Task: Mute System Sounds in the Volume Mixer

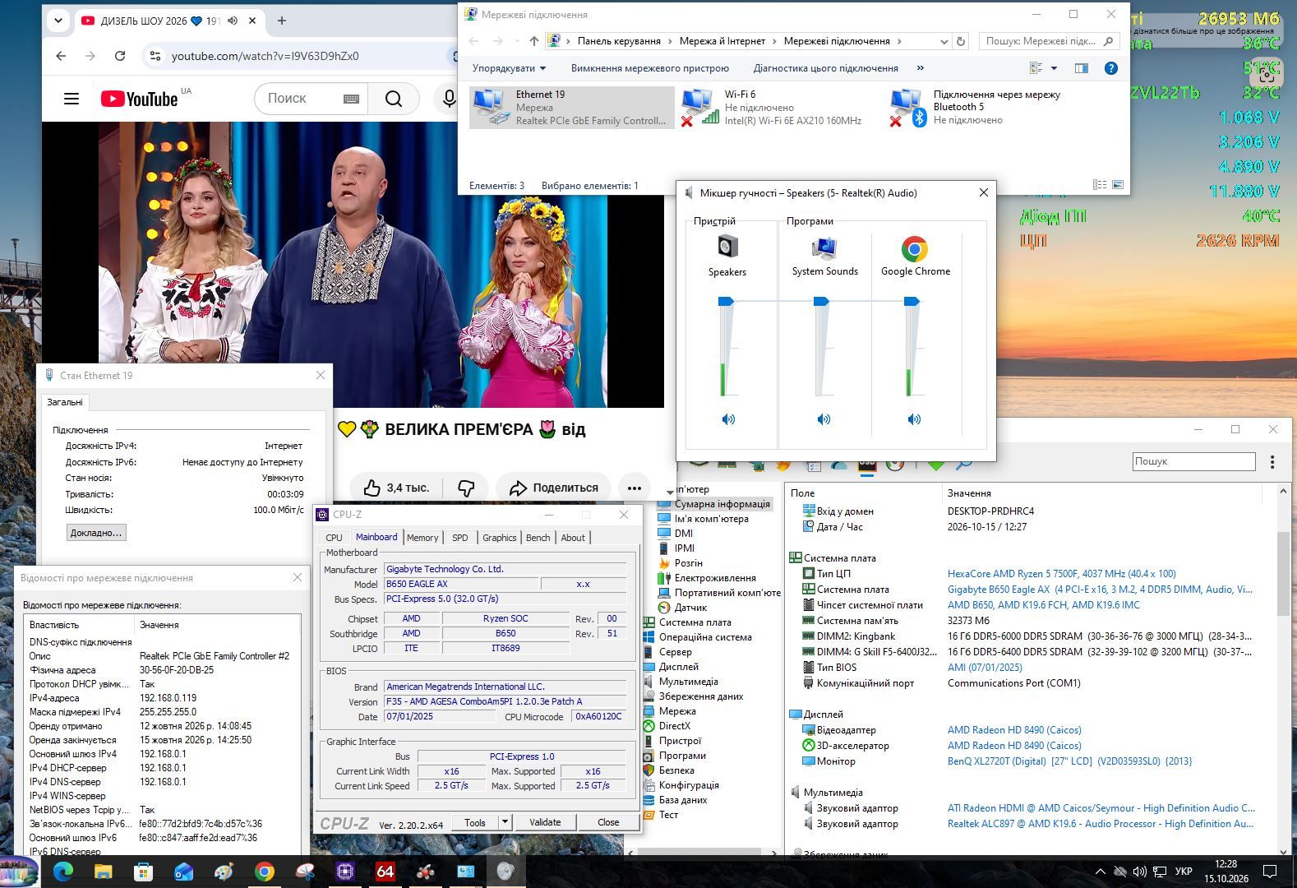Action: coord(824,419)
